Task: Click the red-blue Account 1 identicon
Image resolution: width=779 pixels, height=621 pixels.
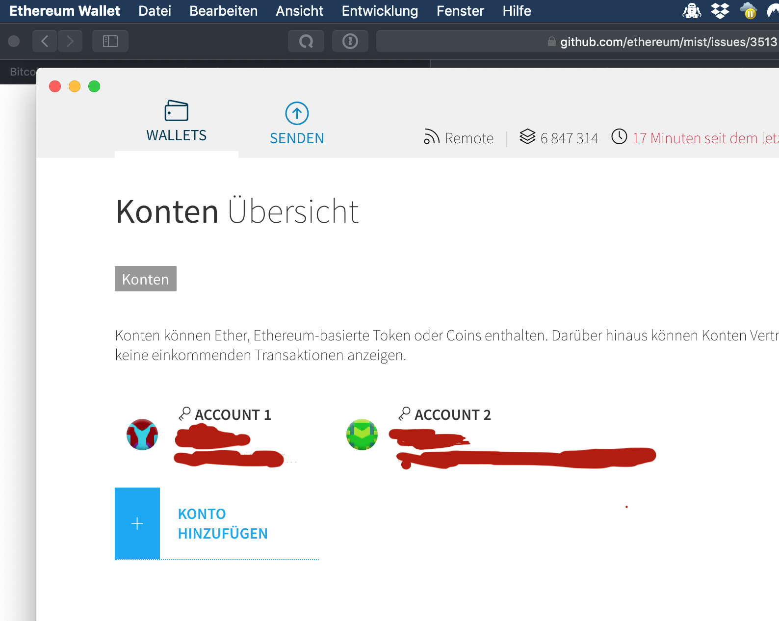Action: click(x=142, y=435)
